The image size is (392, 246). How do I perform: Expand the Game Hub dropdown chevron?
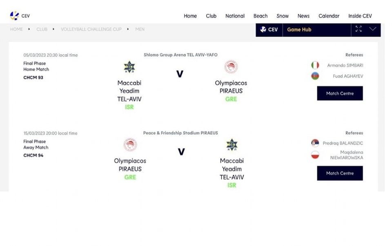tap(373, 29)
